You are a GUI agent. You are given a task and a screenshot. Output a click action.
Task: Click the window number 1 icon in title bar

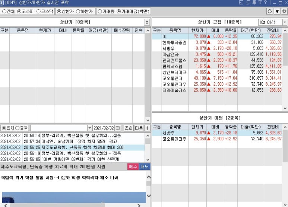[1, 2]
